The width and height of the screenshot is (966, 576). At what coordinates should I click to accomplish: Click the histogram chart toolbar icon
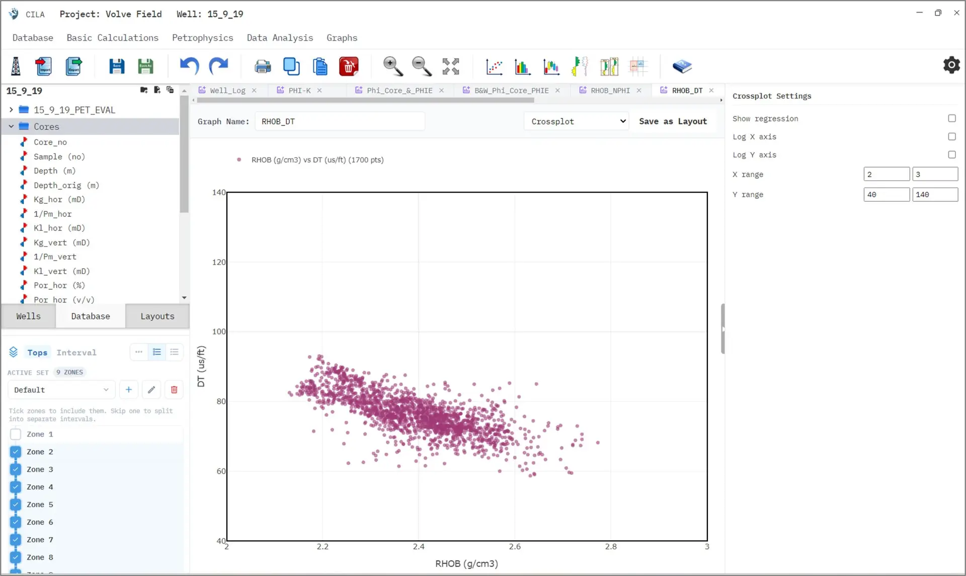click(x=523, y=66)
